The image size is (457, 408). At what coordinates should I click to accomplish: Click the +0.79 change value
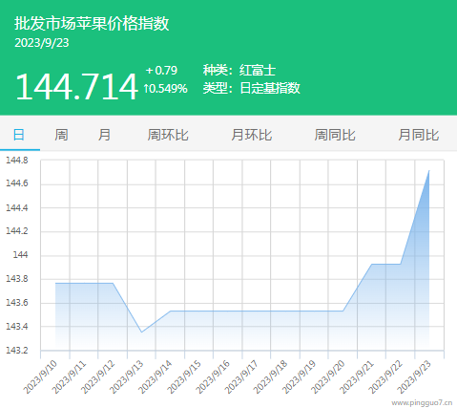[161, 71]
